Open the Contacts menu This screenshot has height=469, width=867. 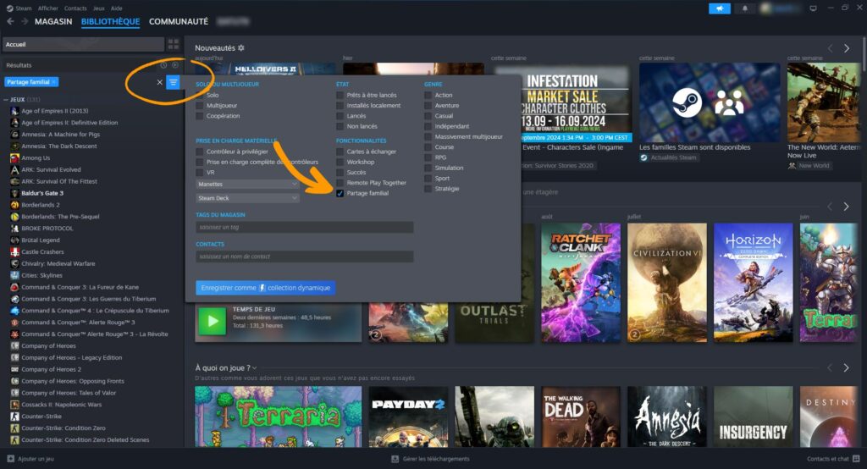[x=75, y=8]
